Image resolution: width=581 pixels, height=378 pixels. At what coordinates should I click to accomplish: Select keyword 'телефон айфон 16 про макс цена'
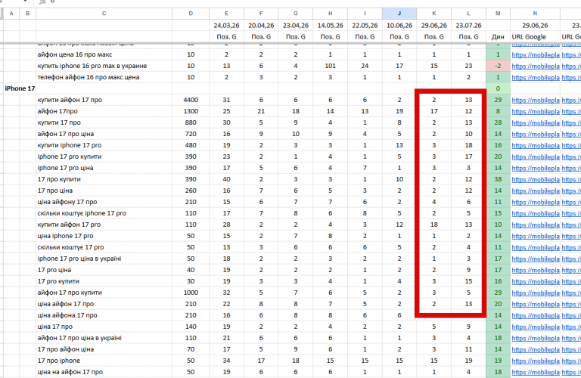104,77
